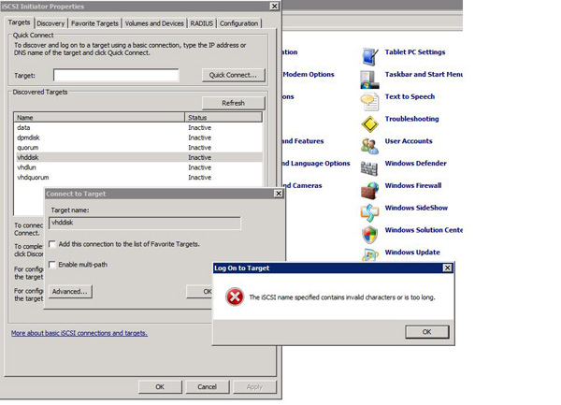Cancel the iSCSI Initiator Properties dialog
Viewport: 561px width, 405px height.
[x=208, y=386]
